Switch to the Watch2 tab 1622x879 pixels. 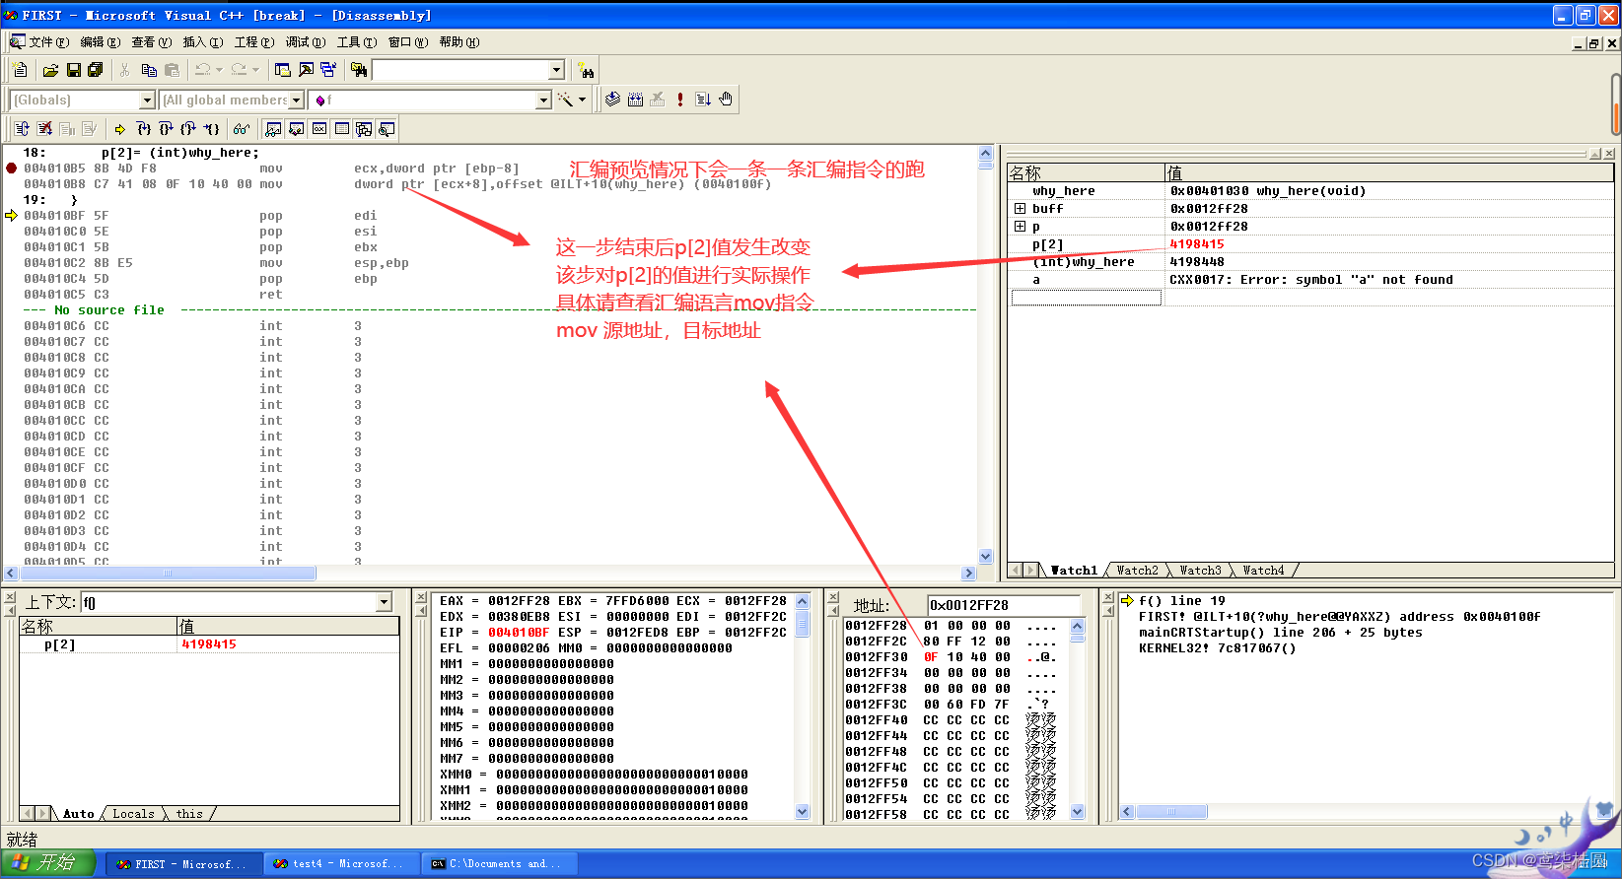(x=1137, y=571)
